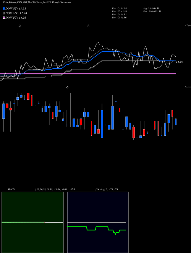Click the ADX '(14 day) 0, +75, -75' values

point(107,189)
